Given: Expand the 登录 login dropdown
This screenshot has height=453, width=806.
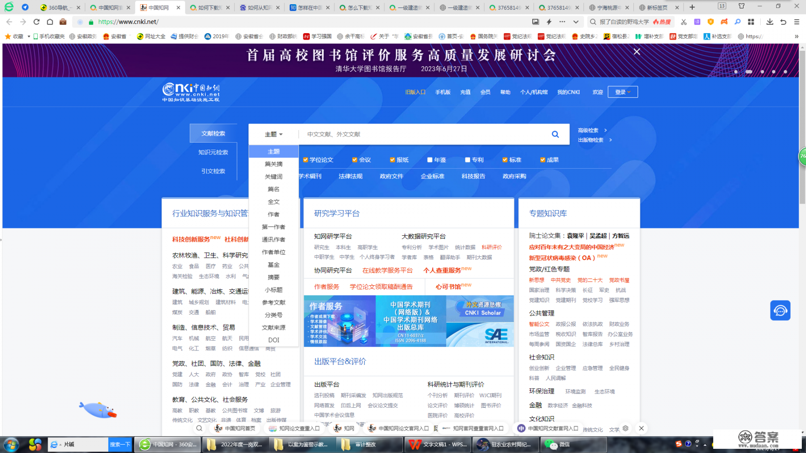Looking at the screenshot, I should tap(623, 92).
